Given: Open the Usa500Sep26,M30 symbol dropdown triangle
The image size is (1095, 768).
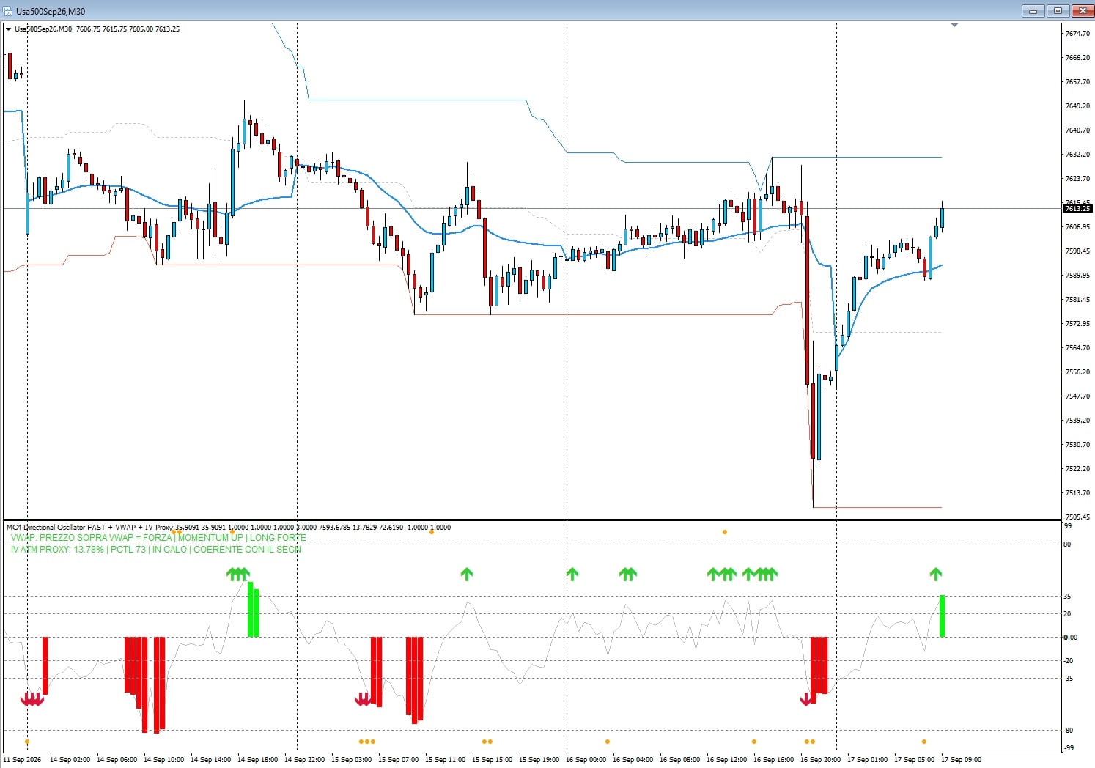Looking at the screenshot, I should coord(9,29).
